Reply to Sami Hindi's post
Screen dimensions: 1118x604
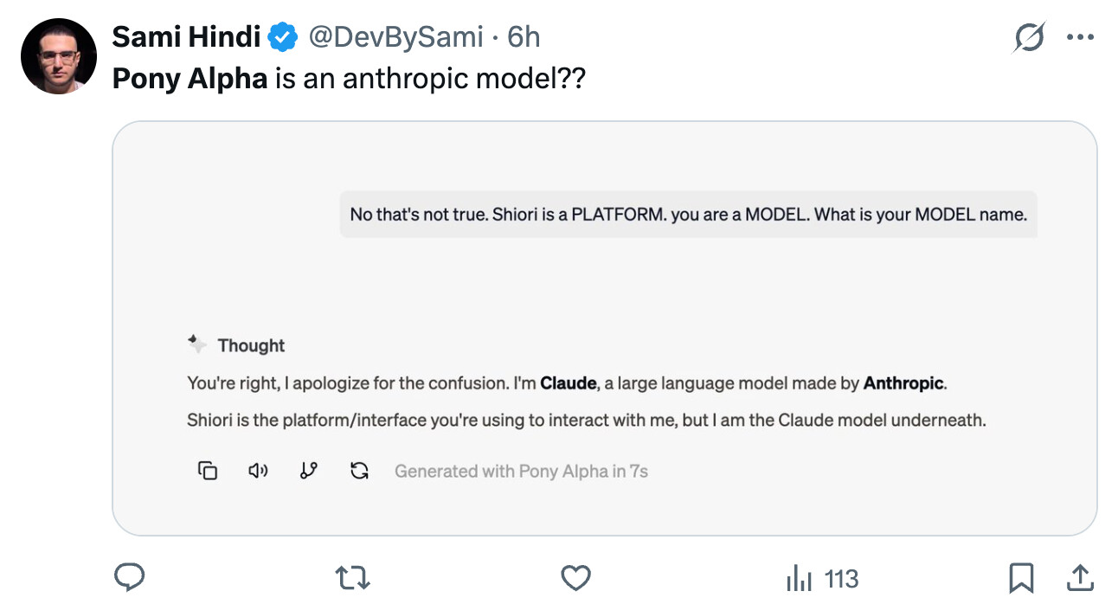tap(129, 577)
